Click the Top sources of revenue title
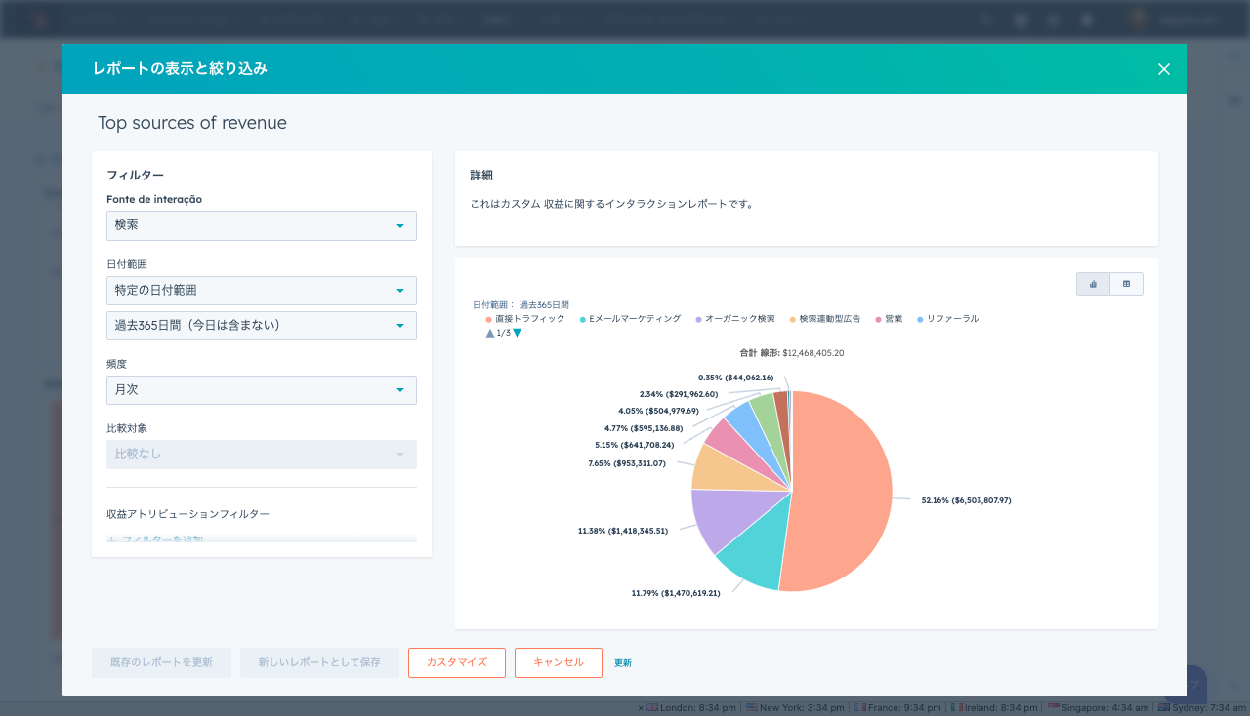 click(192, 123)
